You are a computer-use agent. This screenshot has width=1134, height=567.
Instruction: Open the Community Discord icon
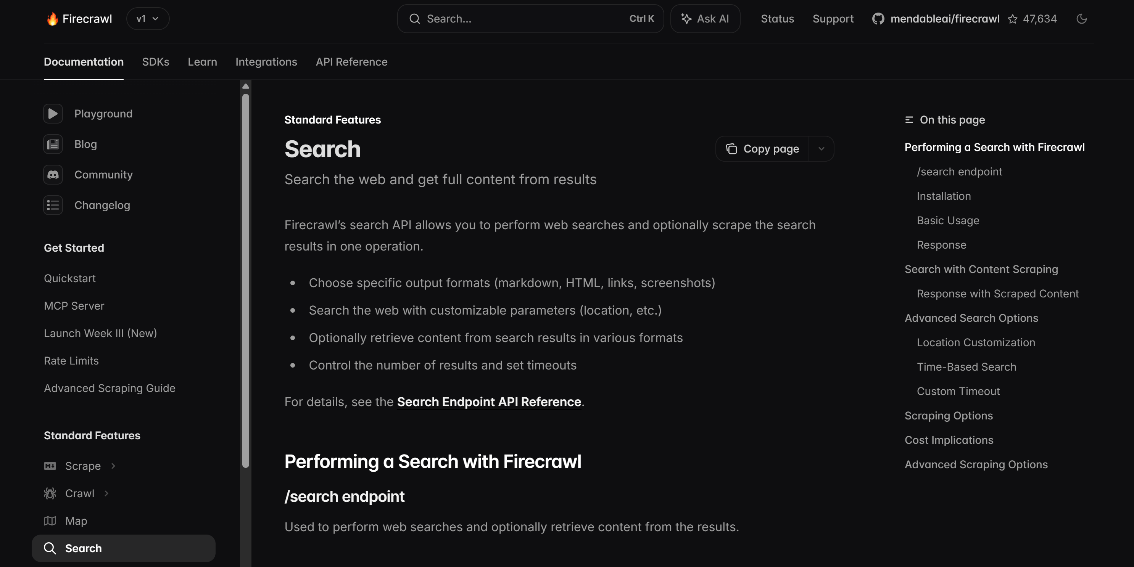tap(53, 175)
